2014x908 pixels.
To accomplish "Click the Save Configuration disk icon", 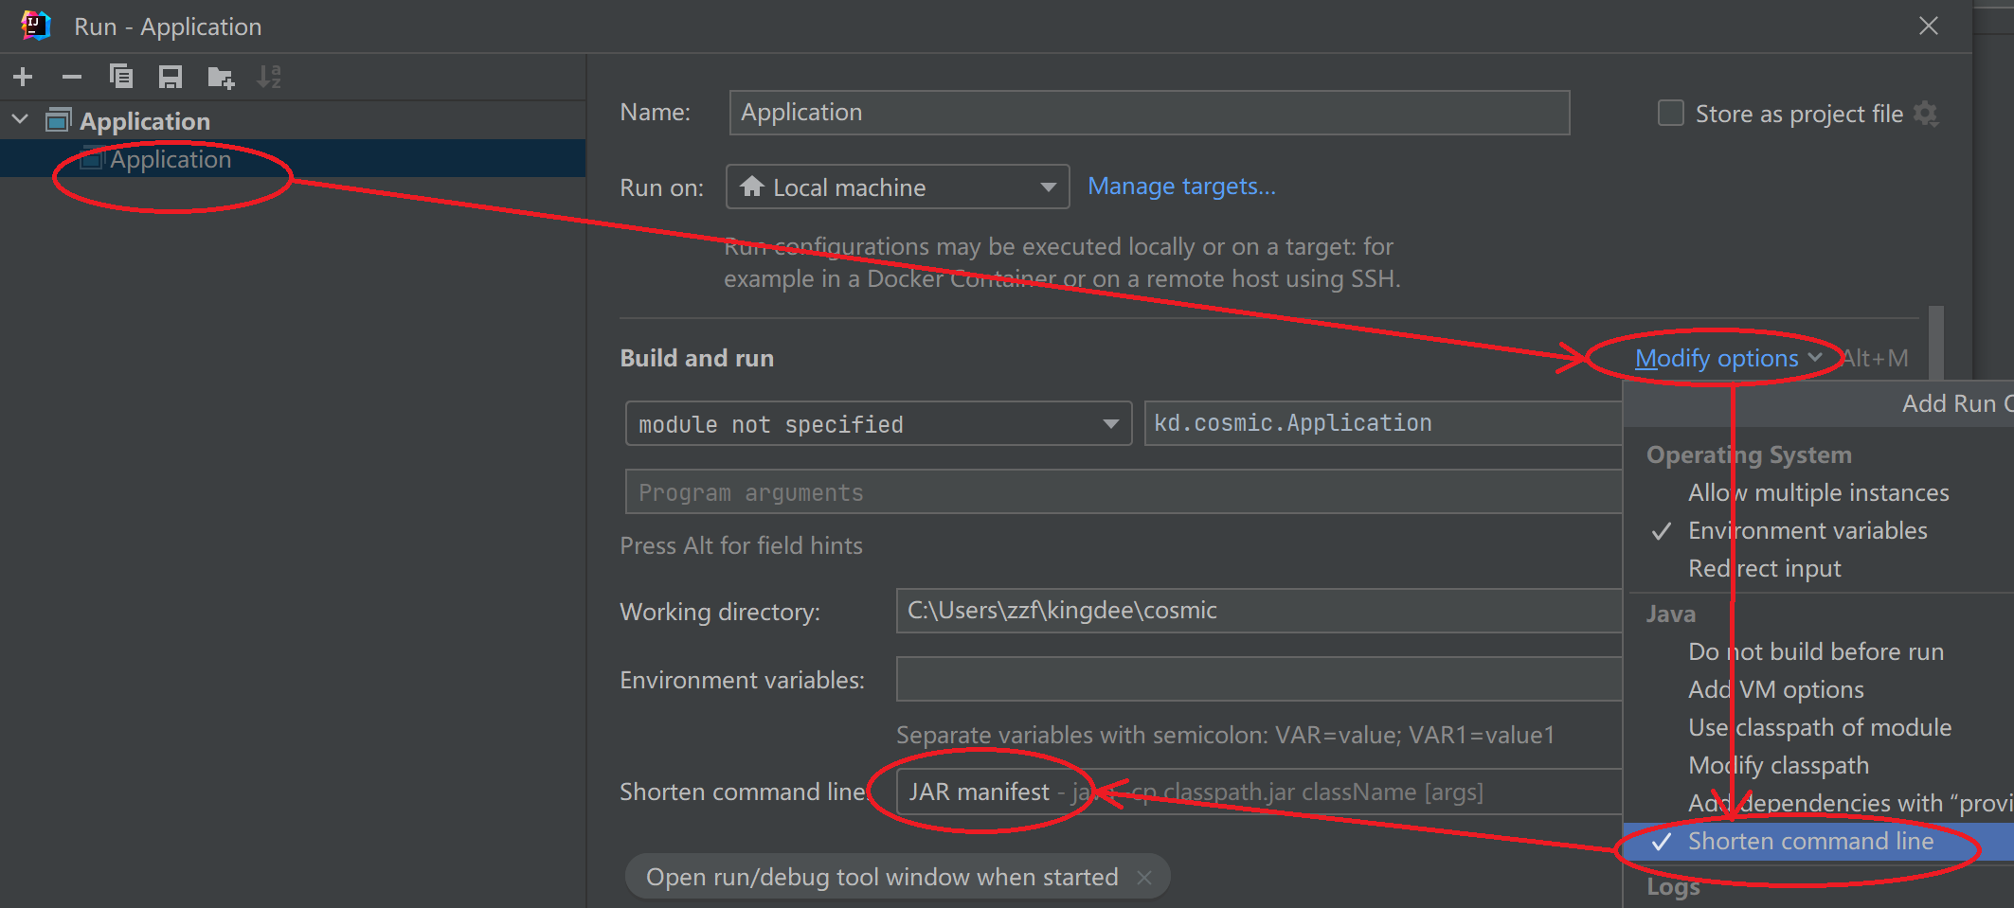I will point(171,77).
